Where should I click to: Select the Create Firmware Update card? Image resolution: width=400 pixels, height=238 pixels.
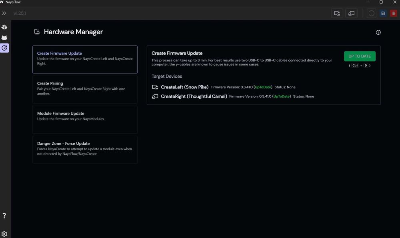tap(85, 59)
